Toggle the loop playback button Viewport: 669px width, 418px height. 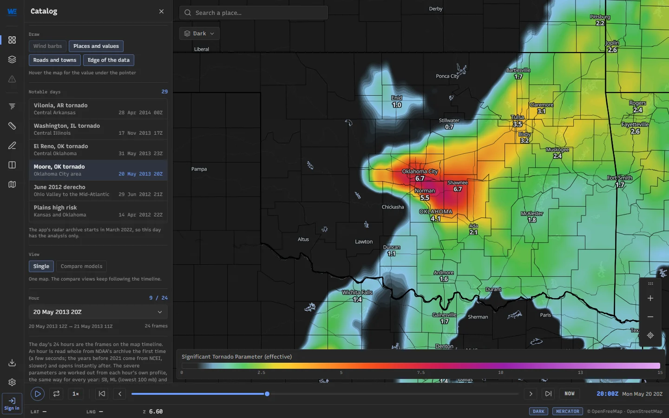pos(56,394)
